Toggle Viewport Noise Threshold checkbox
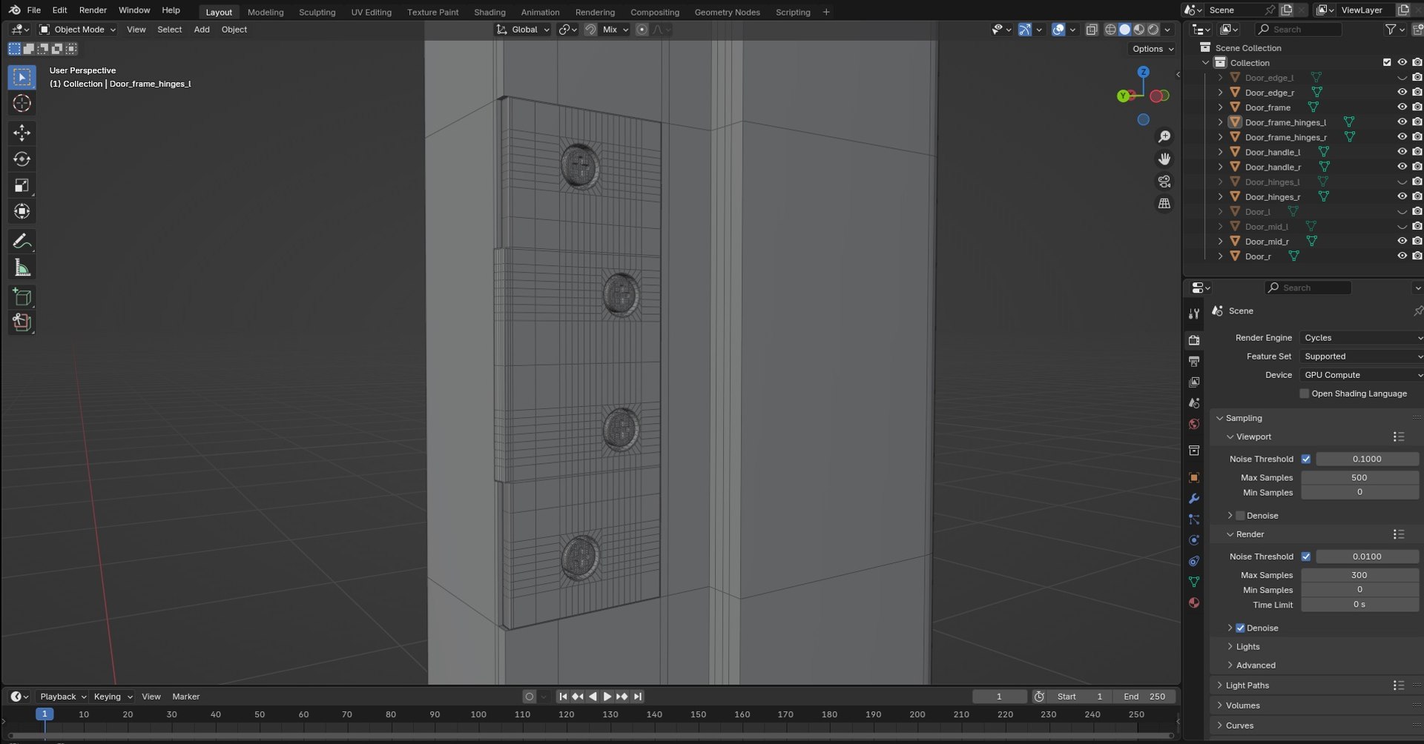 click(1306, 459)
